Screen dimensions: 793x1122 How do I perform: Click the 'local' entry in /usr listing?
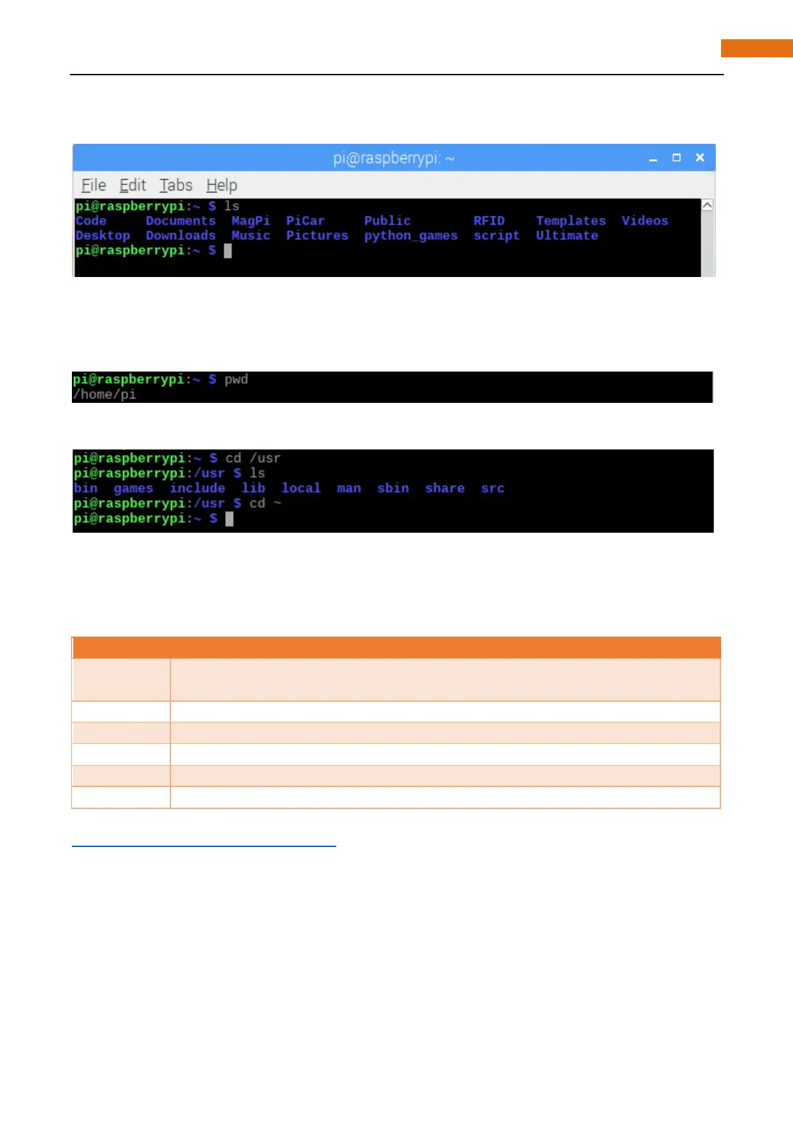tap(301, 488)
